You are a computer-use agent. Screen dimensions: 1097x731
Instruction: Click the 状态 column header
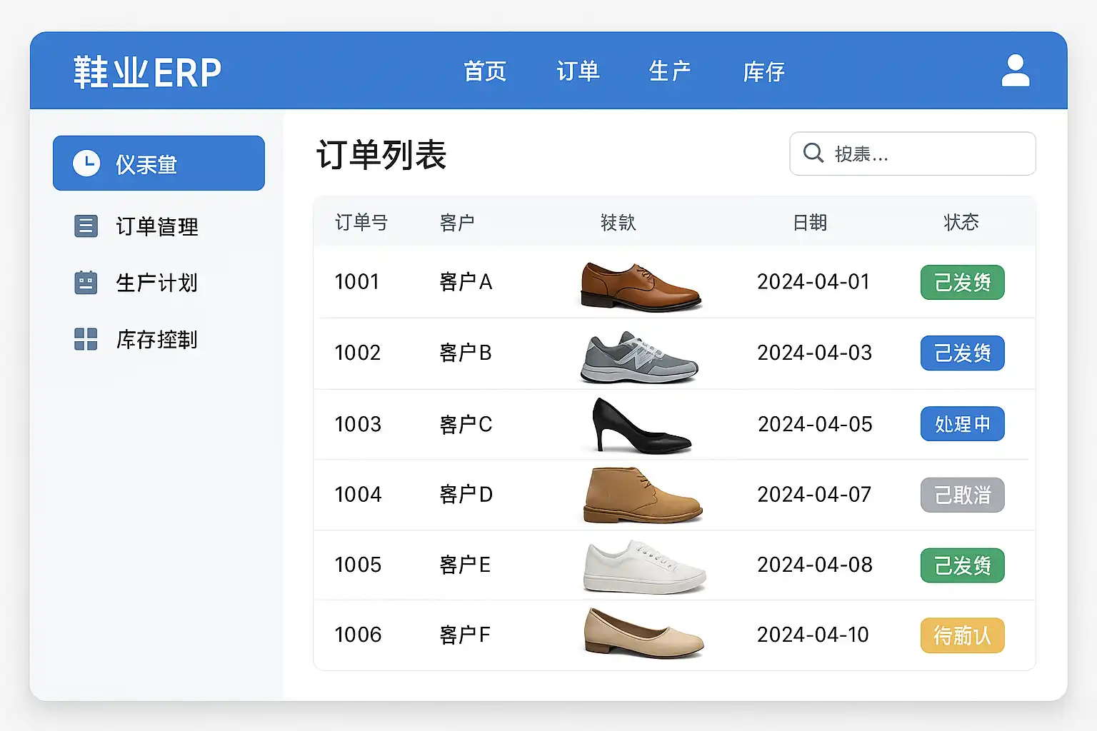(961, 223)
